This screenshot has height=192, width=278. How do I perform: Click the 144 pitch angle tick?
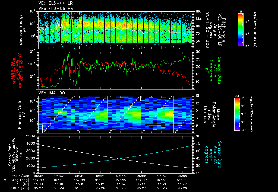[x=198, y=19]
